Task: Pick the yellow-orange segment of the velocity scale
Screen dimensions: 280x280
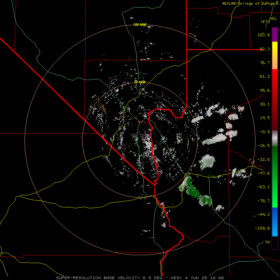Action: (x=275, y=55)
